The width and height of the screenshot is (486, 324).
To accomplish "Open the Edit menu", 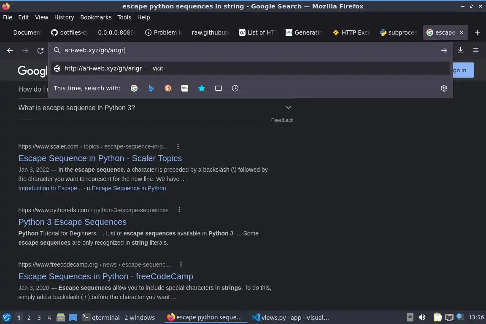I will tap(24, 17).
